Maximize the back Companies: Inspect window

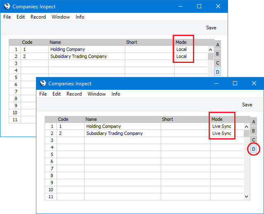point(199,6)
